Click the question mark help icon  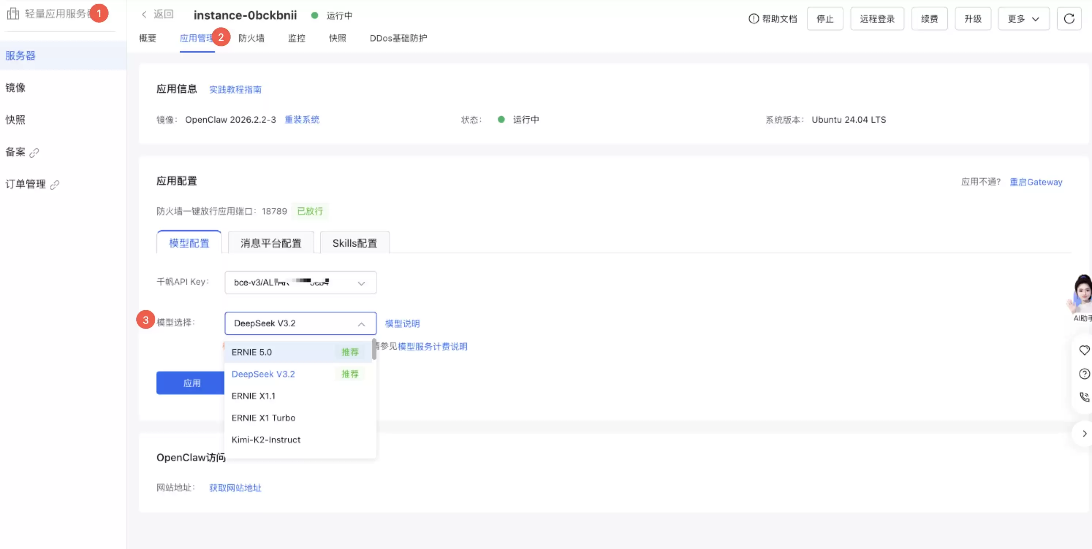[1084, 374]
